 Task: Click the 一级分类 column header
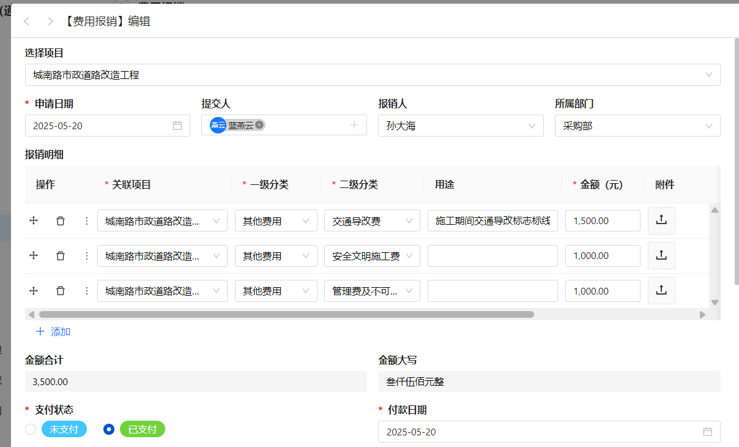tap(269, 184)
